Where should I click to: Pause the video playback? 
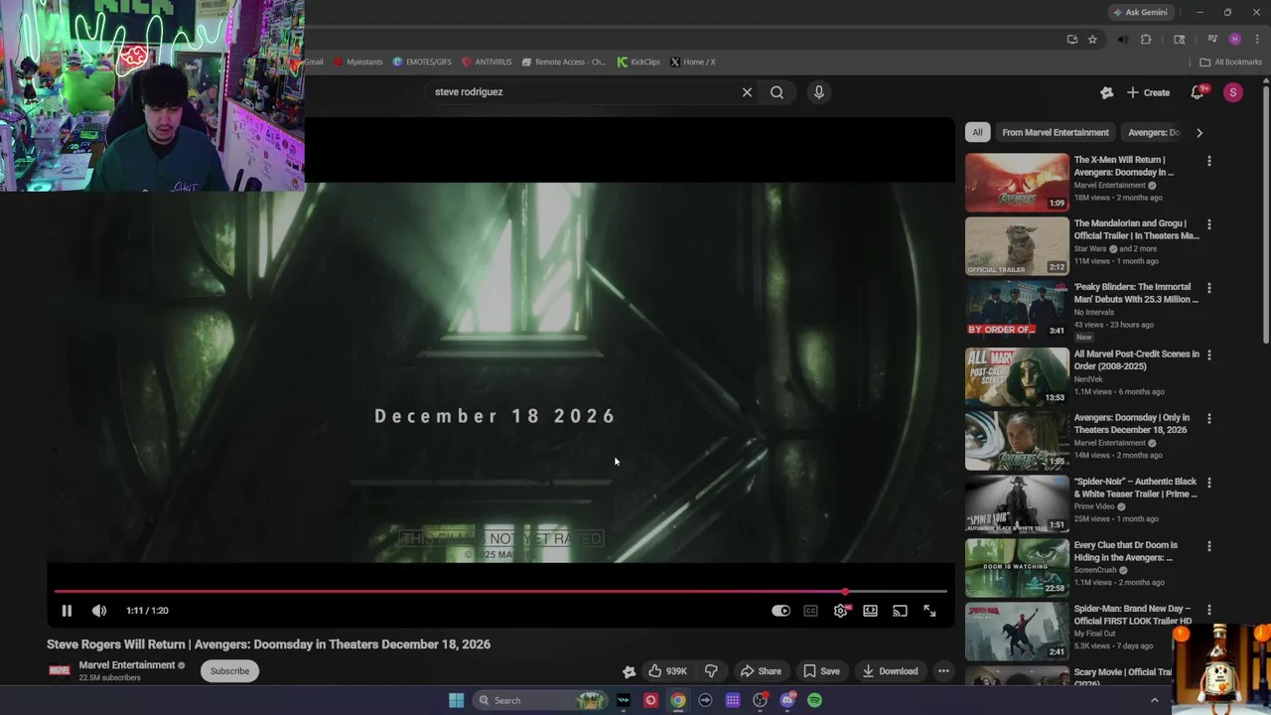coord(67,611)
